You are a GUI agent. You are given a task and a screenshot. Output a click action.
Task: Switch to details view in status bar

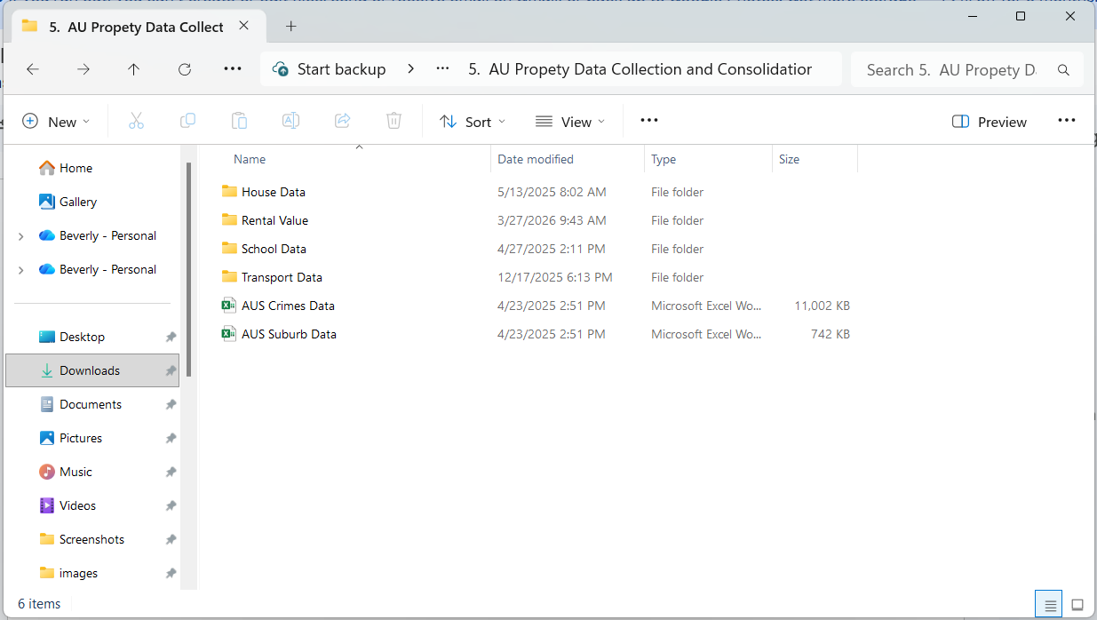pos(1050,605)
